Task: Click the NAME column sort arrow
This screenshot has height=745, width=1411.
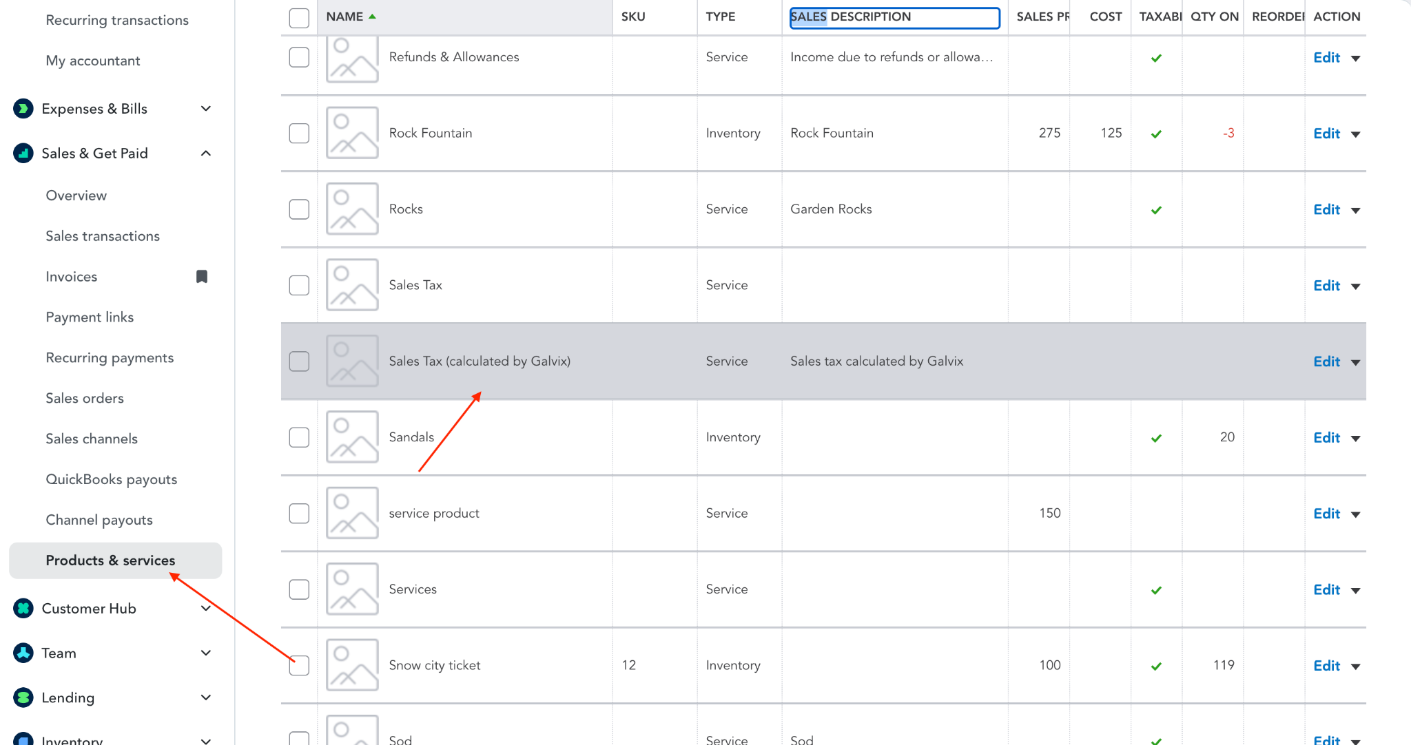Action: pos(373,17)
